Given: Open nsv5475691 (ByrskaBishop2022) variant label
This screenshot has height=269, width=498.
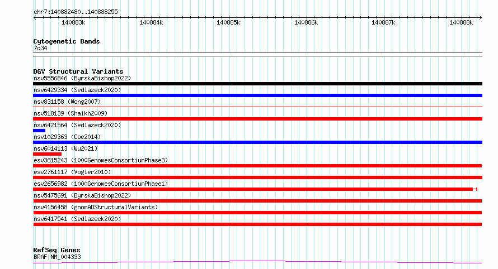Looking at the screenshot, I should pos(82,195).
